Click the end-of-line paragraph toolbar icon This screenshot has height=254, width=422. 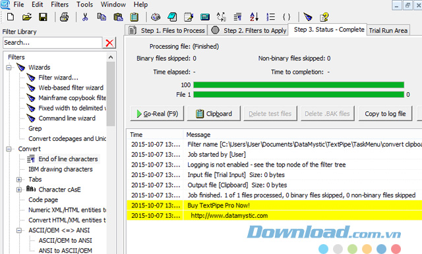[237, 17]
